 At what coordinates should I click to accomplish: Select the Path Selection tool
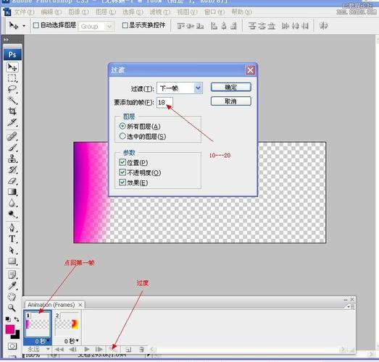click(12, 251)
